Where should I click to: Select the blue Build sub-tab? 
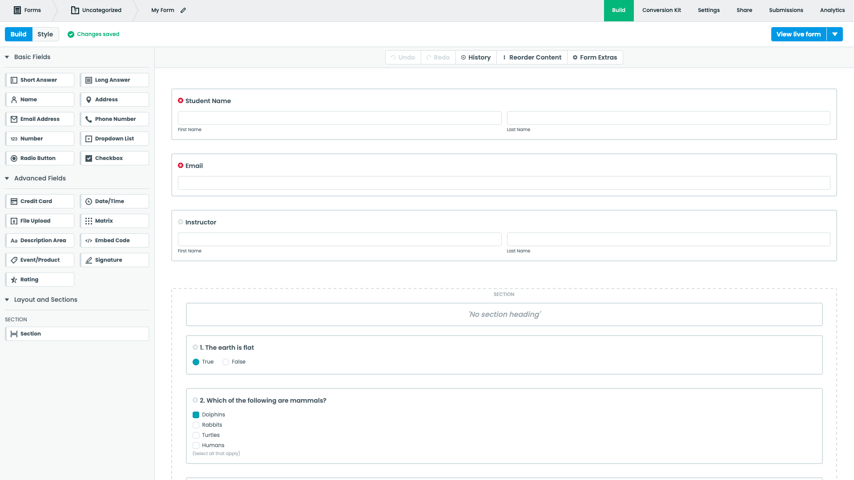[18, 34]
